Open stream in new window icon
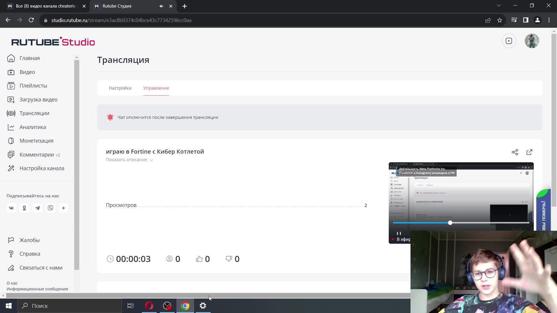The height and width of the screenshot is (313, 557). (x=529, y=152)
